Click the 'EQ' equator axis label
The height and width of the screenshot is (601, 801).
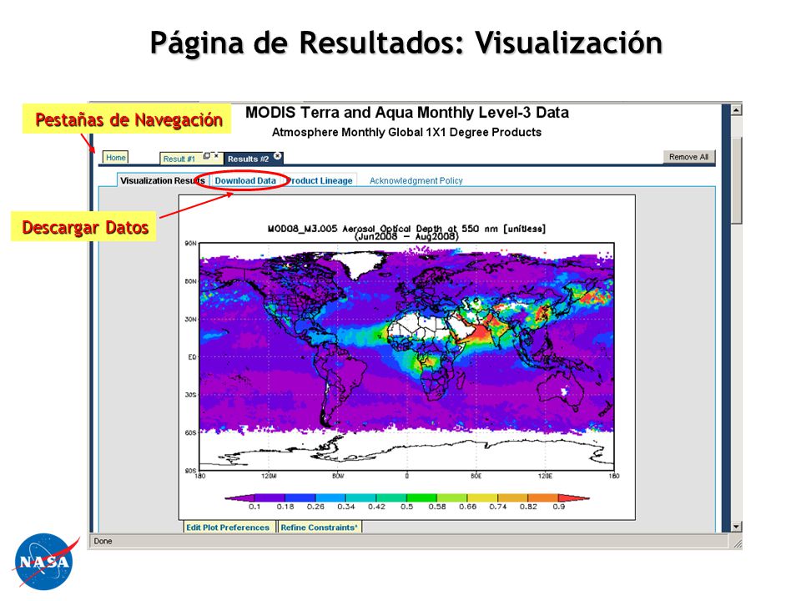click(x=192, y=356)
